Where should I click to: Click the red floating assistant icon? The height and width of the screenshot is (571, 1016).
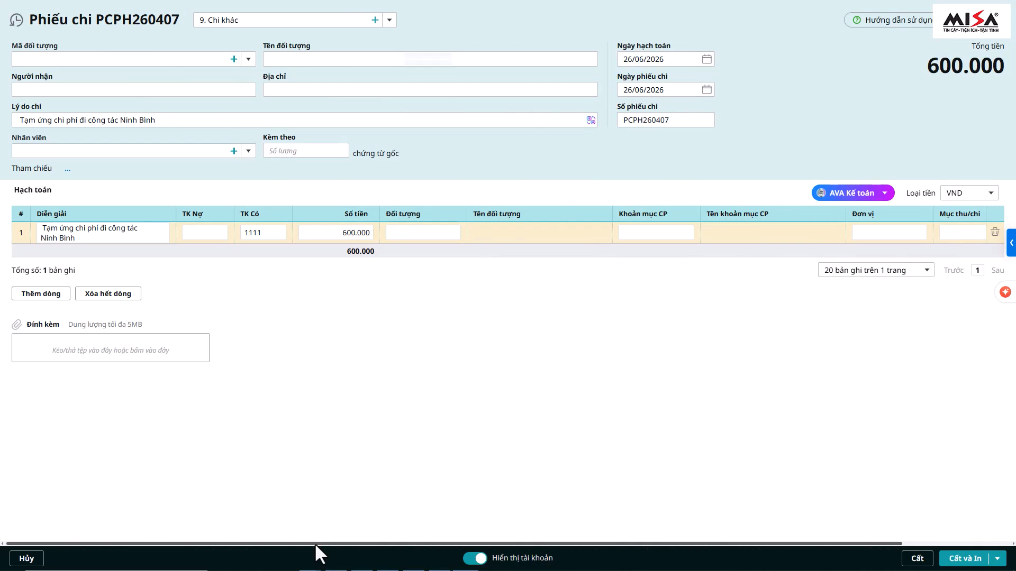(x=1005, y=292)
